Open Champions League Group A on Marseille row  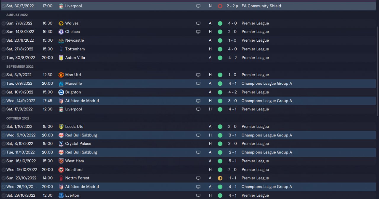[266, 84]
